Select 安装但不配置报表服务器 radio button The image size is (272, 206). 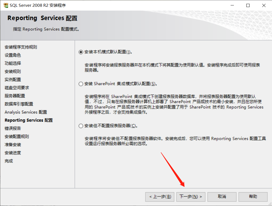click(81, 126)
